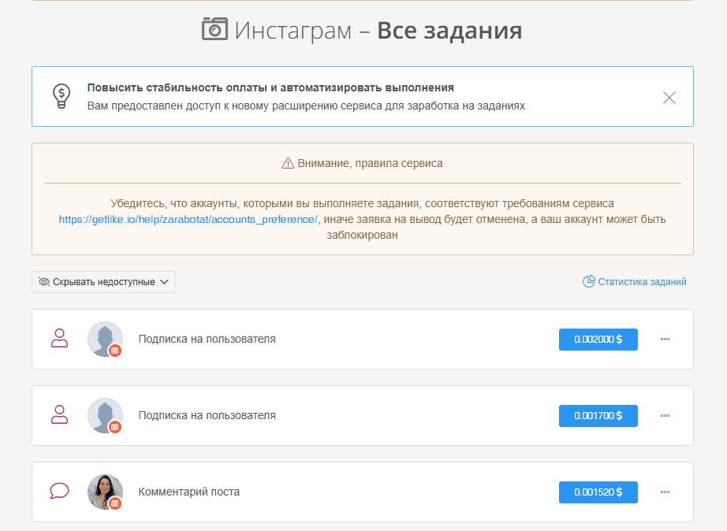Click the pie chart statistics icon
The width and height of the screenshot is (727, 531).
click(588, 282)
